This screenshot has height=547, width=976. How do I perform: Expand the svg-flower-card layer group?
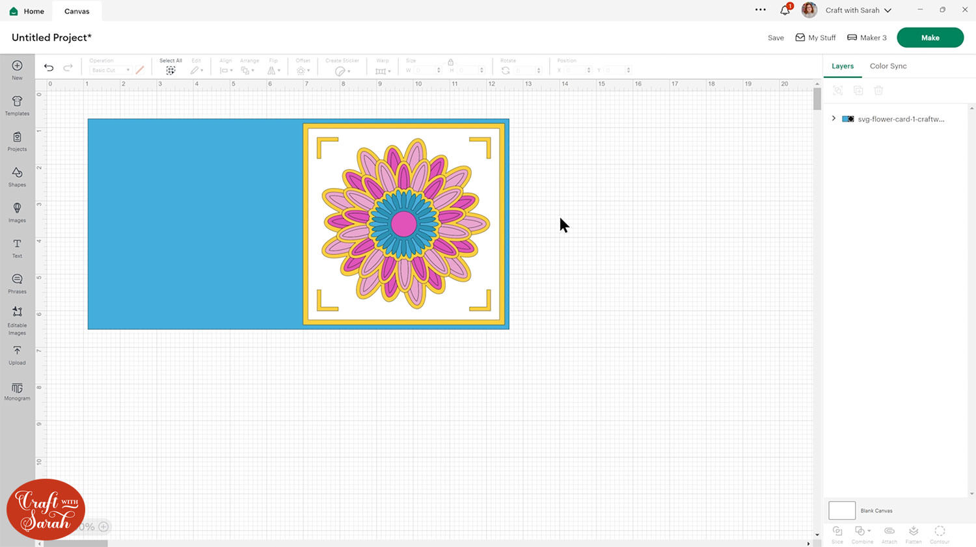point(834,119)
